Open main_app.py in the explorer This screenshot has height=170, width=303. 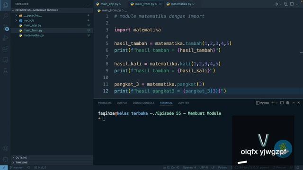pos(32,25)
